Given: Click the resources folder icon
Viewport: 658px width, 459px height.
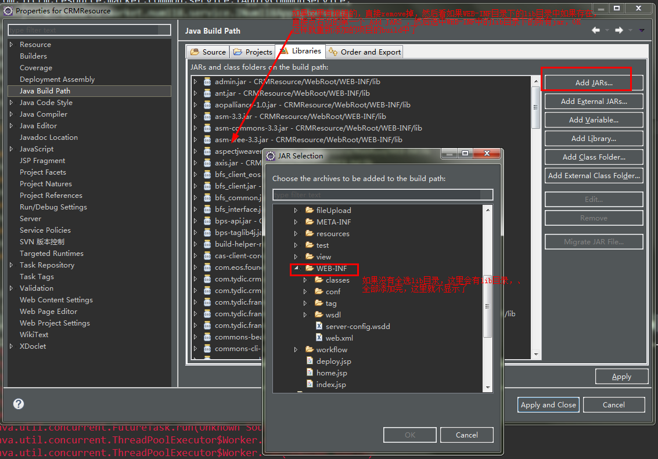Looking at the screenshot, I should pyautogui.click(x=310, y=233).
